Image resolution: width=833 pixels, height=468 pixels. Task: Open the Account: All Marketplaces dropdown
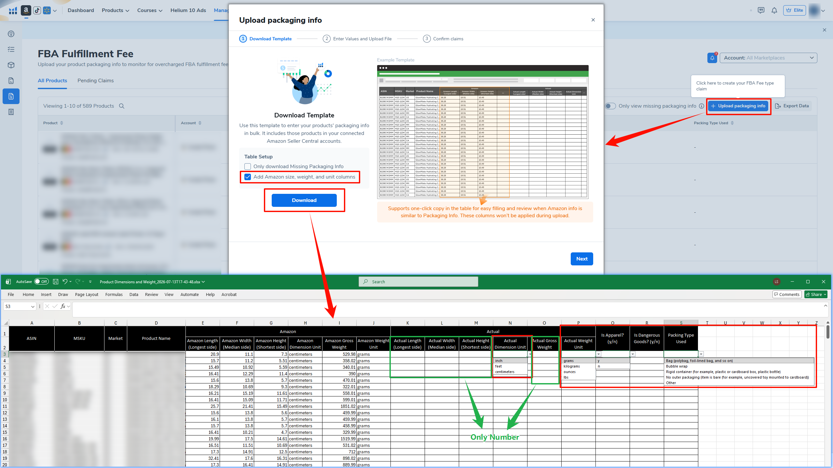click(769, 58)
